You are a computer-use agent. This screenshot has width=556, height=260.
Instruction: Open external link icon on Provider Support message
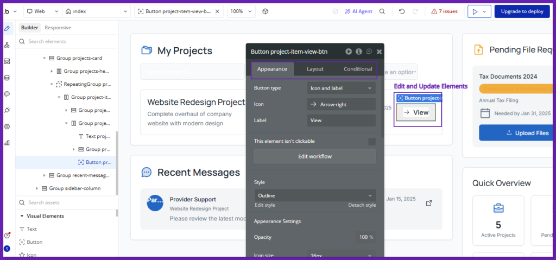click(x=429, y=203)
